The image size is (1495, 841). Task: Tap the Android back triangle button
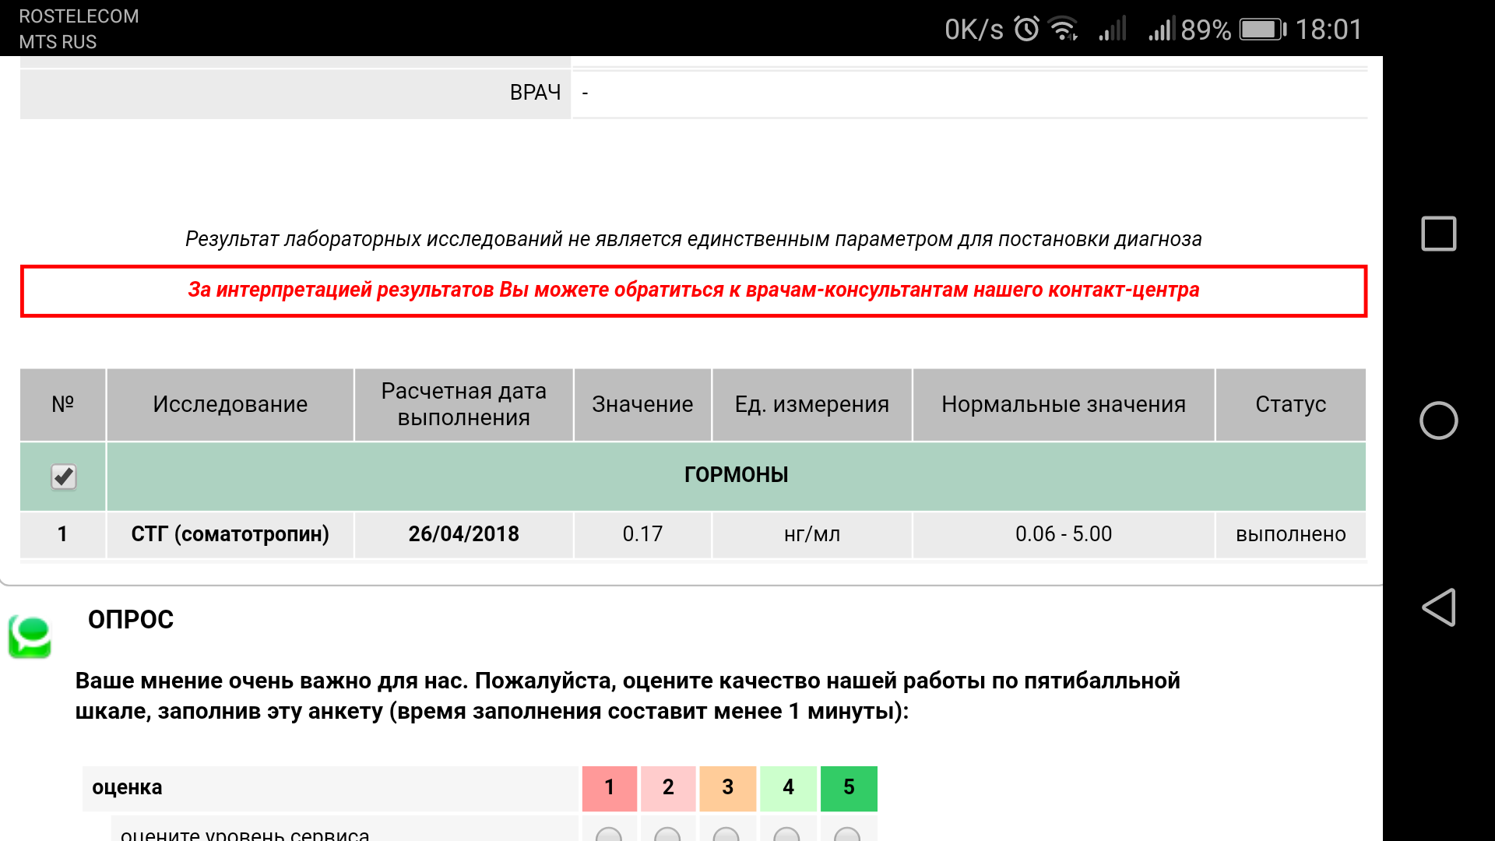click(x=1438, y=607)
